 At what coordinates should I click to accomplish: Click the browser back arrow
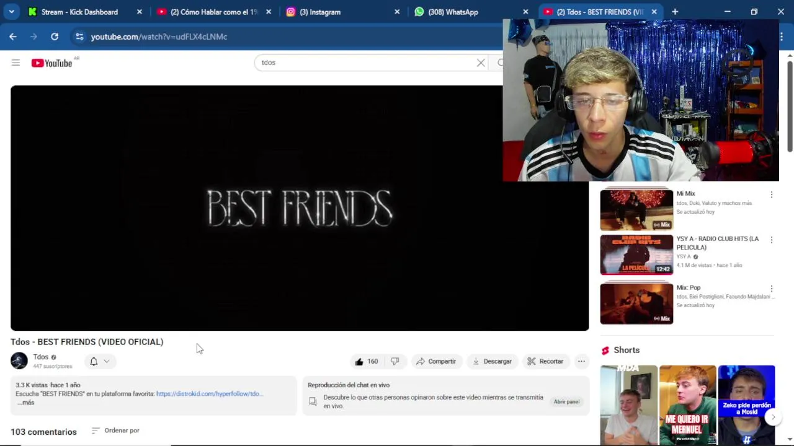click(13, 37)
